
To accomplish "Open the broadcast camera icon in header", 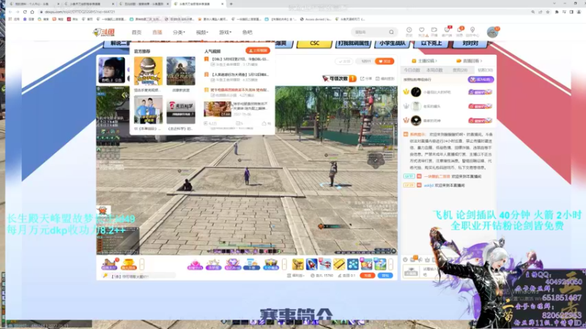I will [434, 31].
